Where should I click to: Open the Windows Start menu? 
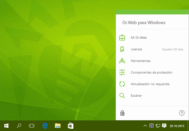point(6,126)
